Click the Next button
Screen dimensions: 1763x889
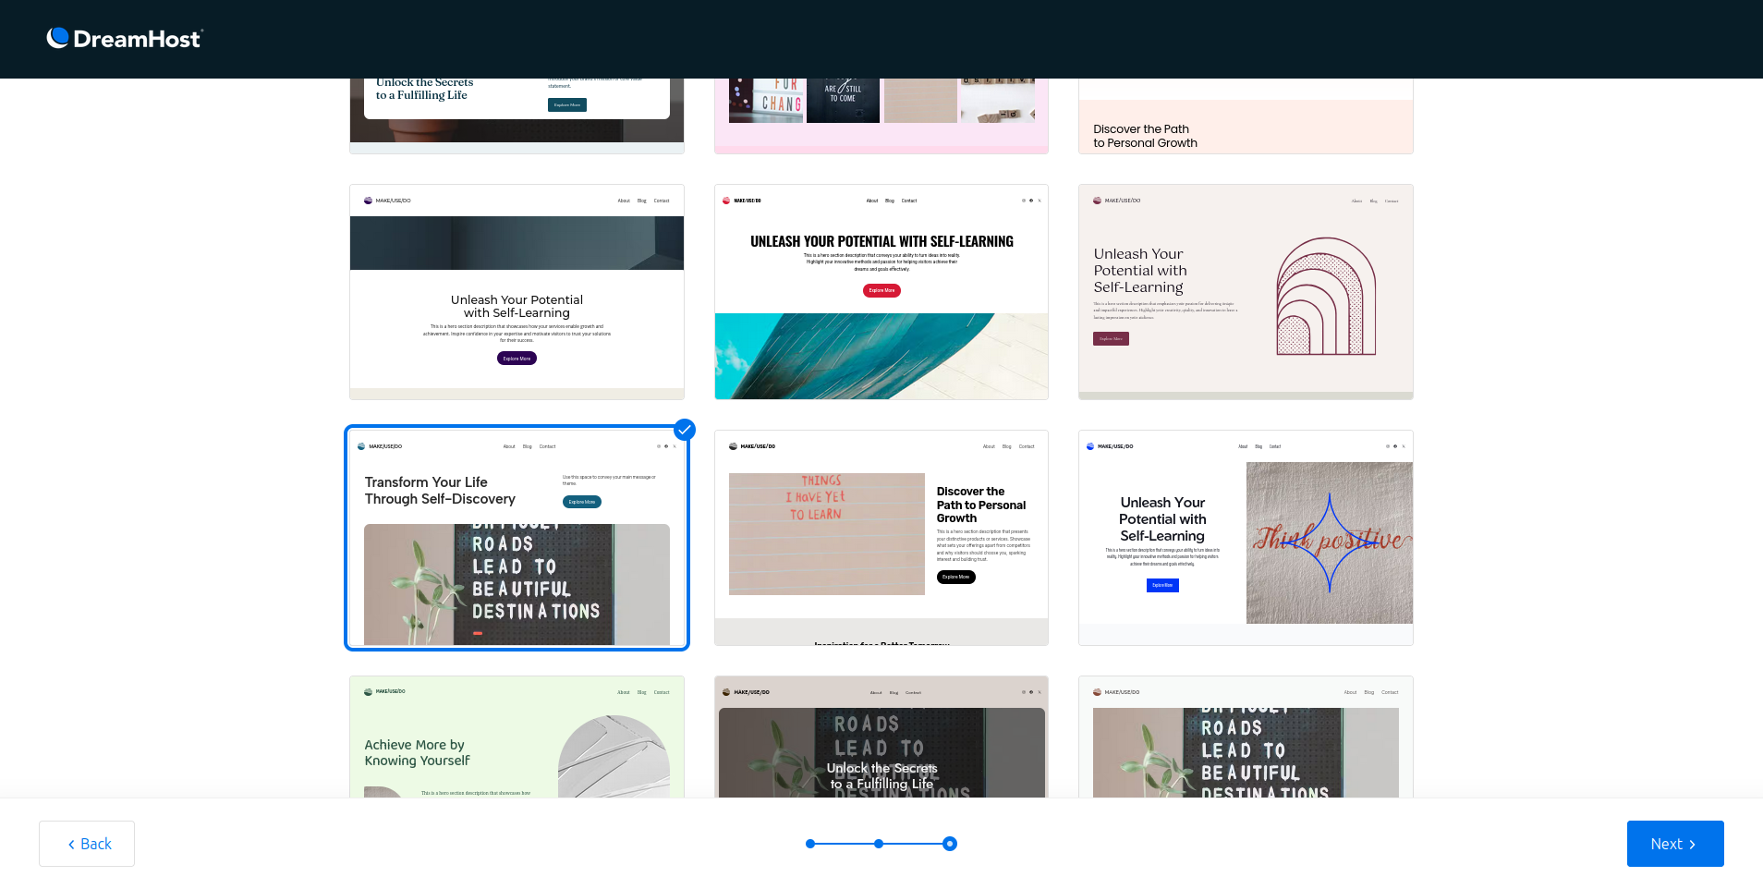click(x=1674, y=844)
